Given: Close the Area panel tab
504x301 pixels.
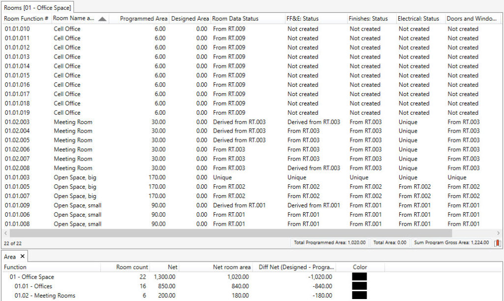Looking at the screenshot, I should [22, 256].
